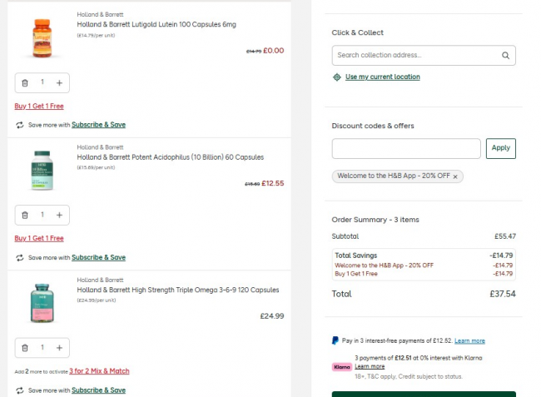Open the 3 for 2 Mix & Match offer
The height and width of the screenshot is (397, 541).
point(99,371)
